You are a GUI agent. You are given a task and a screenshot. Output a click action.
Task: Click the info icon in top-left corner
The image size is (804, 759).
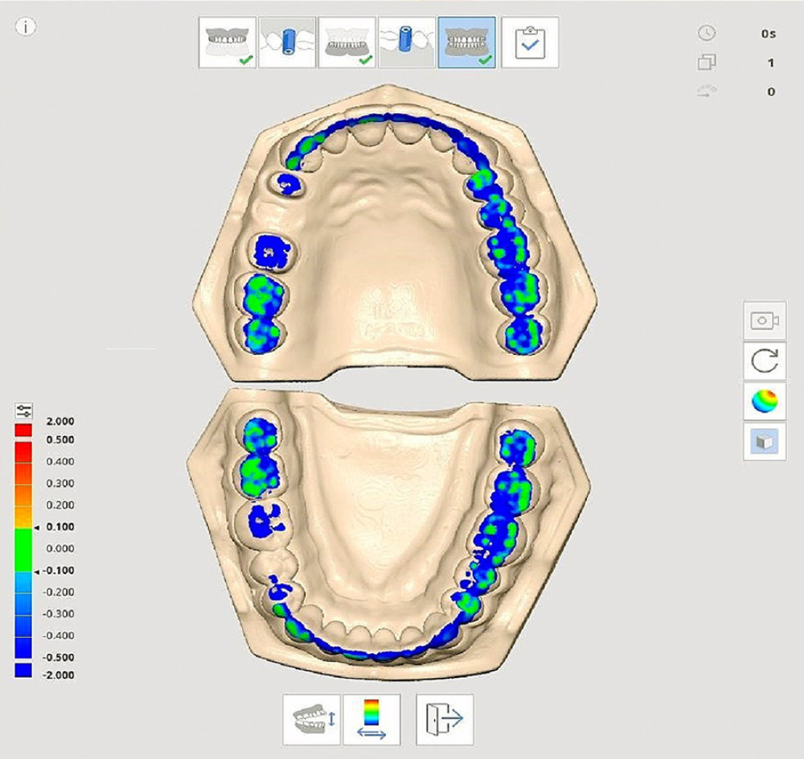pos(24,28)
